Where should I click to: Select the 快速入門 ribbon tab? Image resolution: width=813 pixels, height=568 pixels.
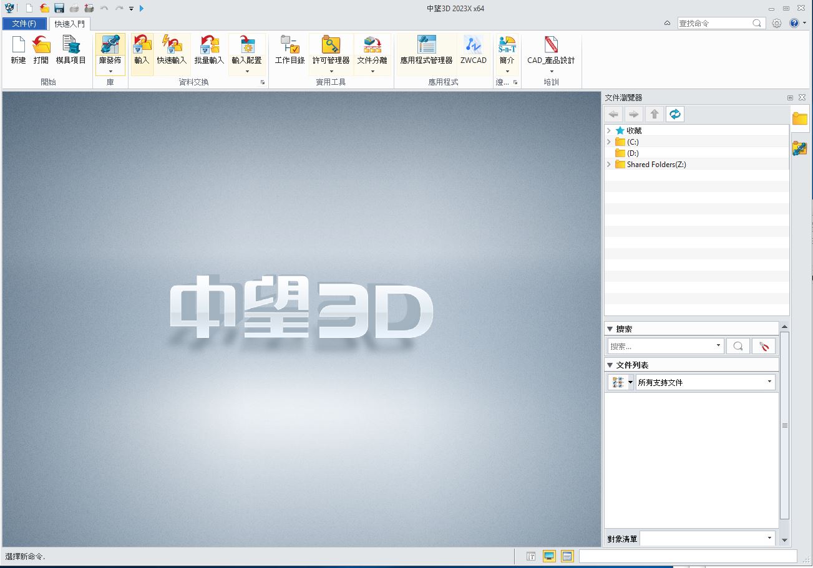coord(69,24)
